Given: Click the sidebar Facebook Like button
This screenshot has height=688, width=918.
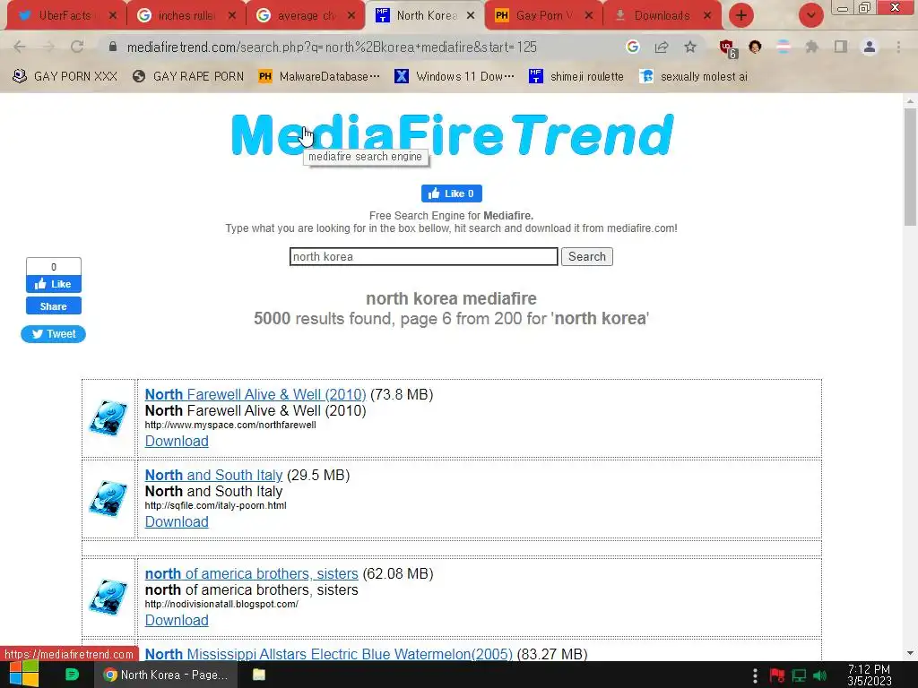Looking at the screenshot, I should coord(53,284).
